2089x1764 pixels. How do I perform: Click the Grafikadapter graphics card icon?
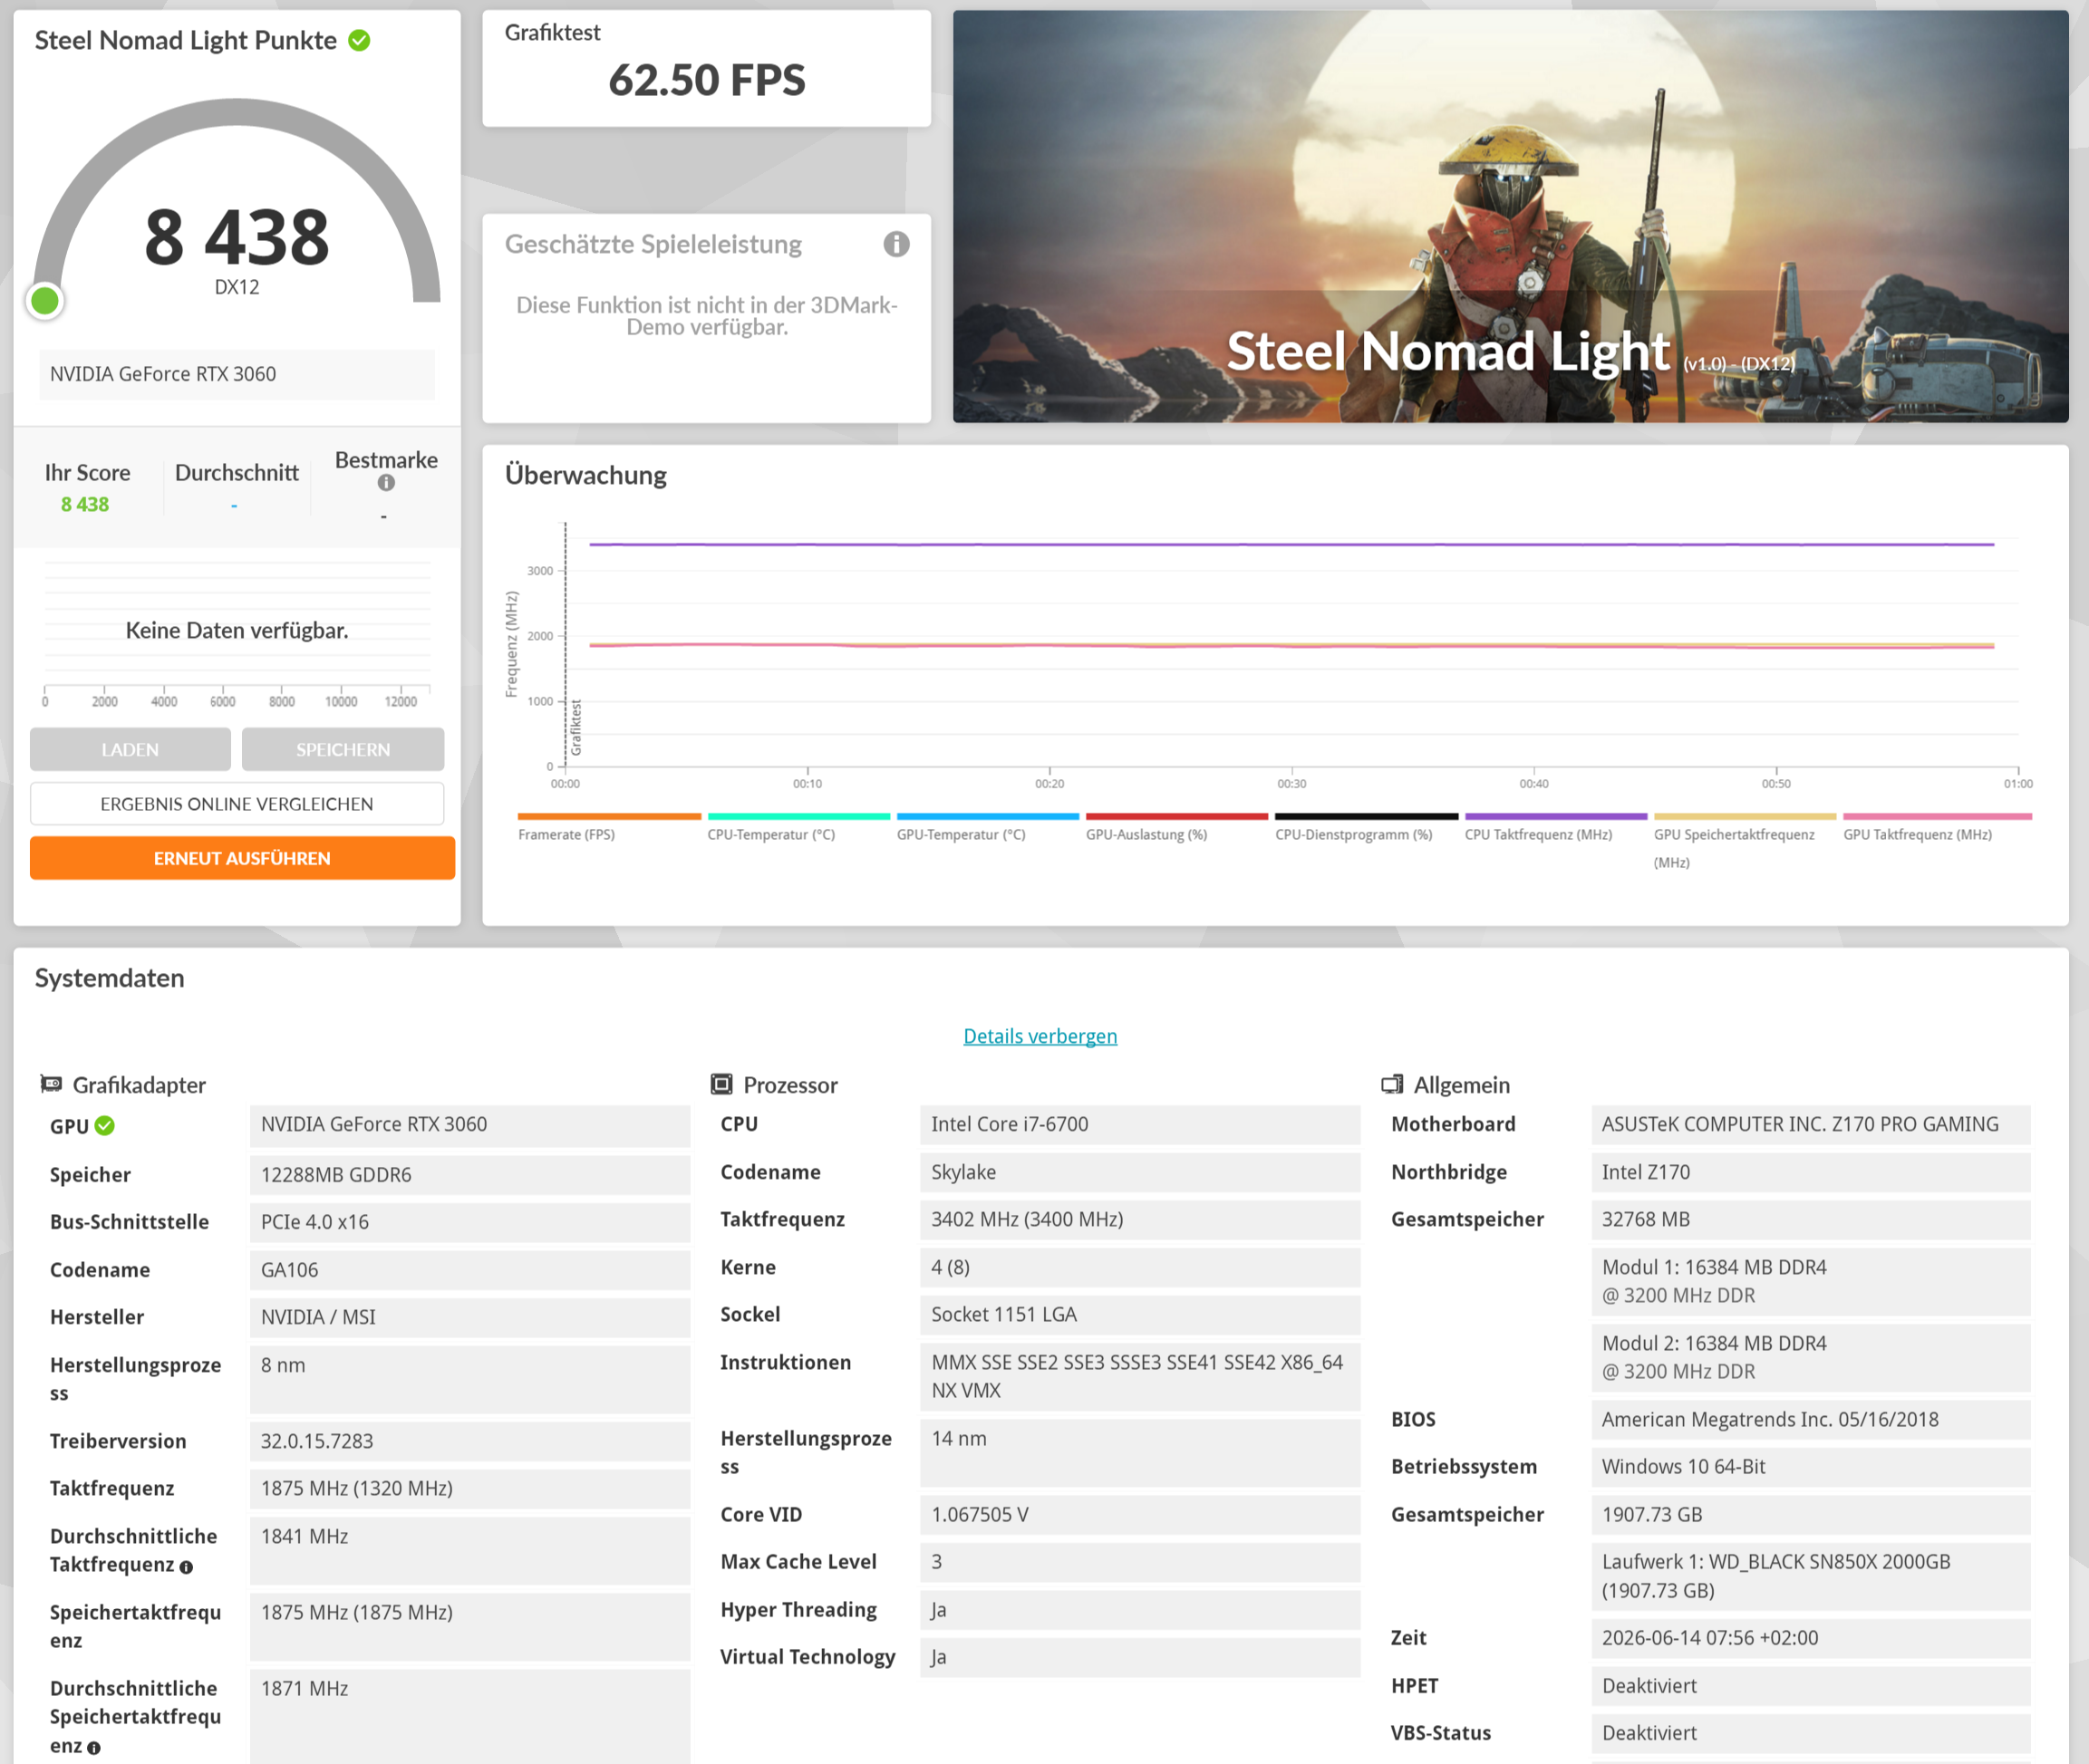pyautogui.click(x=51, y=1084)
